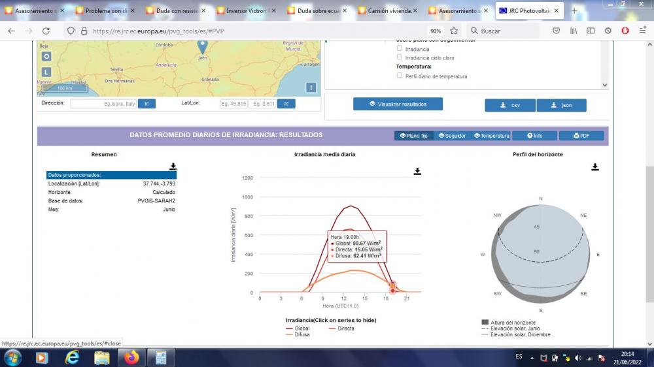Open File Explorer from taskbar

coord(102,357)
